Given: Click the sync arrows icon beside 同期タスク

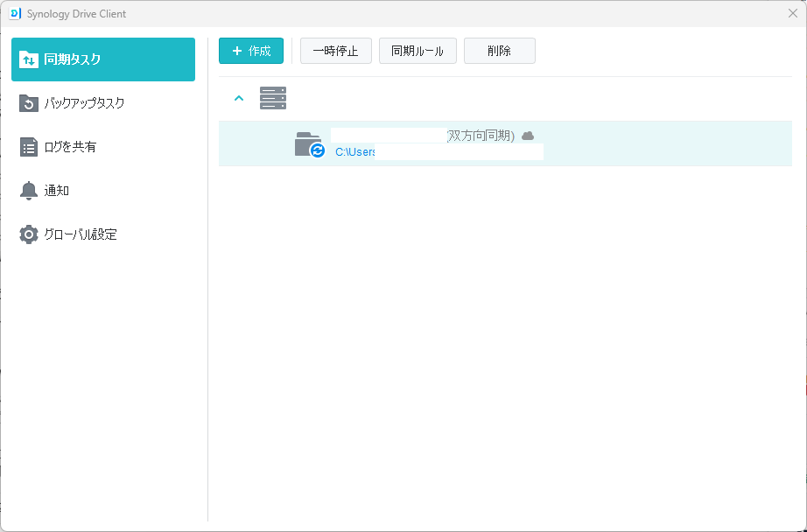Looking at the screenshot, I should (x=28, y=59).
